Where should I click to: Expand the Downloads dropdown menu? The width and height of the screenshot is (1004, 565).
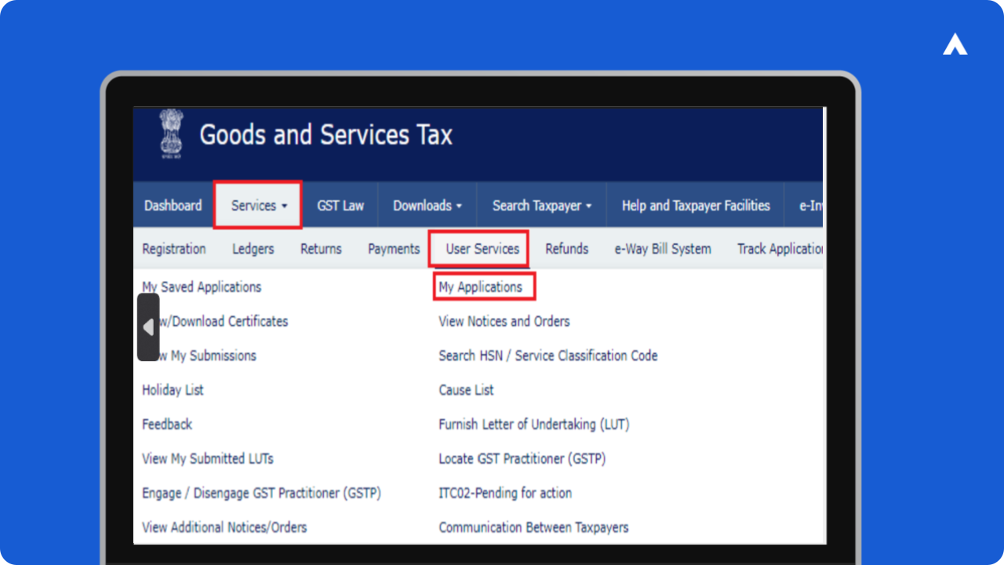pyautogui.click(x=427, y=206)
